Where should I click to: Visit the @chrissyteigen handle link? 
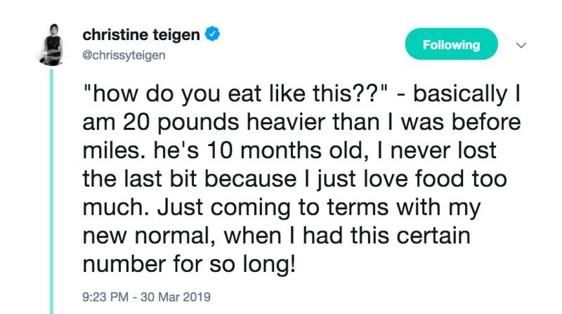coord(124,55)
